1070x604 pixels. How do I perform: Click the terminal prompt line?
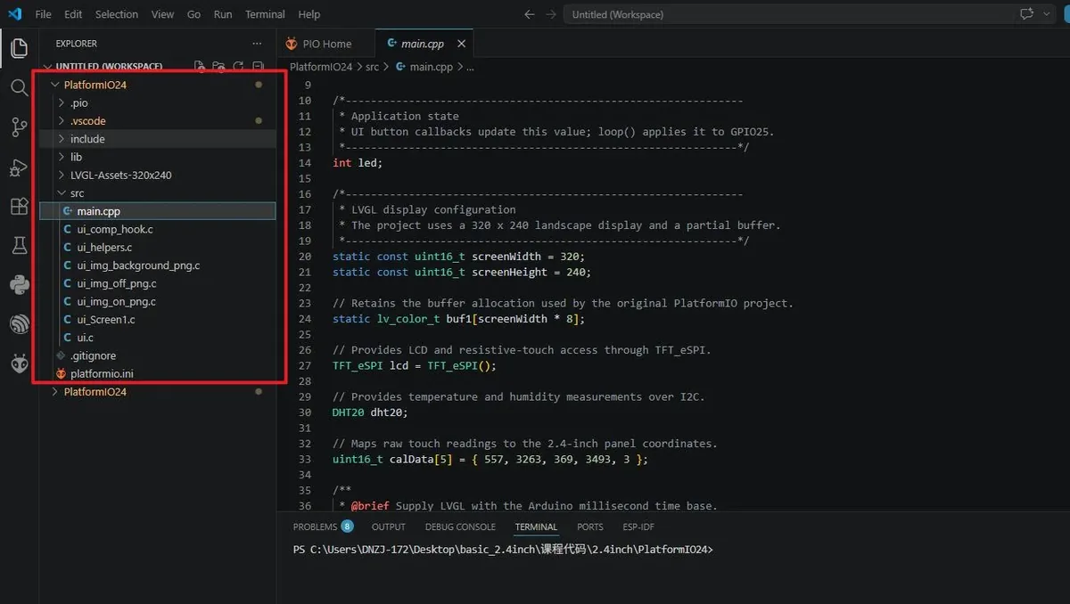point(504,550)
